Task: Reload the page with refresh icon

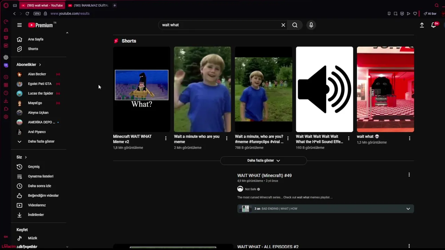Action: 27,14
